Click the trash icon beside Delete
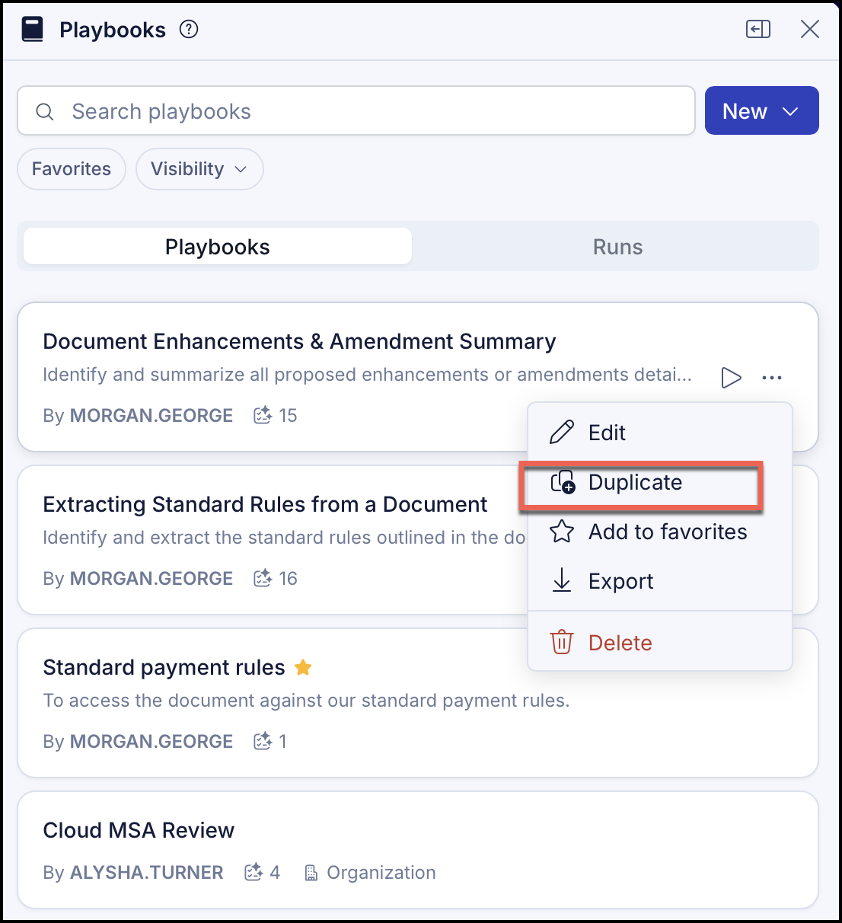 (562, 643)
